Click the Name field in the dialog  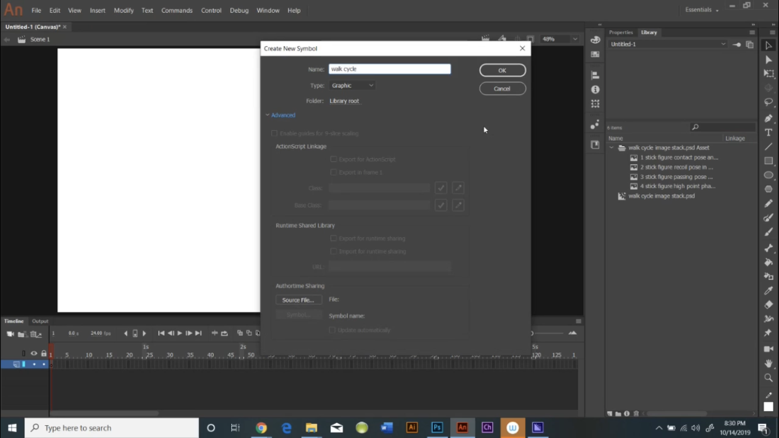click(x=389, y=69)
